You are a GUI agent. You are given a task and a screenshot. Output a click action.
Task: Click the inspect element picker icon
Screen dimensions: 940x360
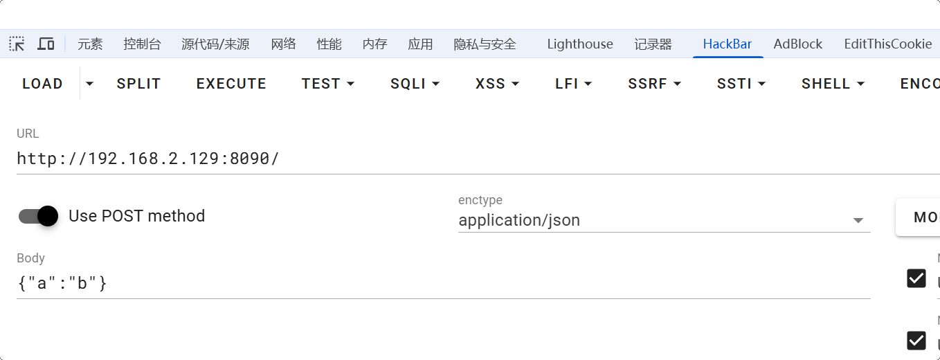[17, 44]
